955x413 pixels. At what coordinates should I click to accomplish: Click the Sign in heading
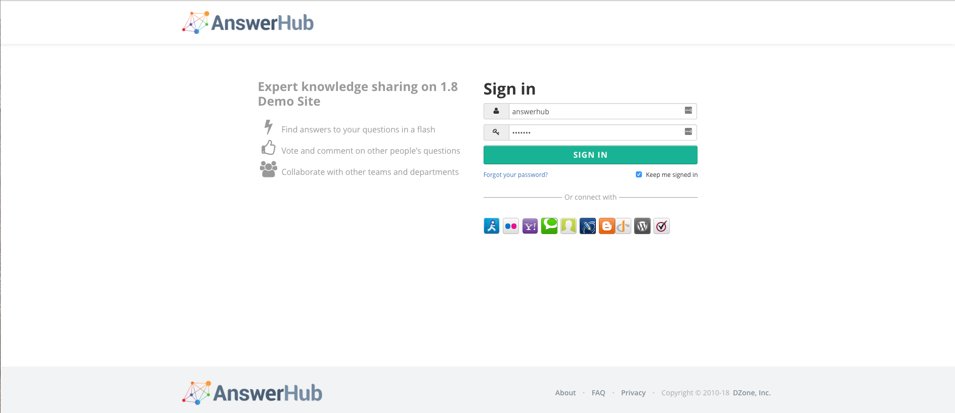(x=509, y=89)
